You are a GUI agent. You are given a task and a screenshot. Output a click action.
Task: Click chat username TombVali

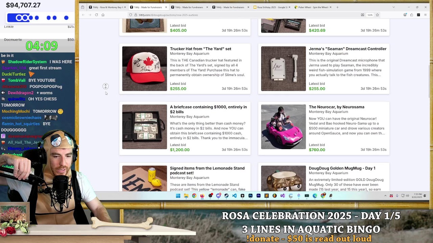[x=17, y=80]
